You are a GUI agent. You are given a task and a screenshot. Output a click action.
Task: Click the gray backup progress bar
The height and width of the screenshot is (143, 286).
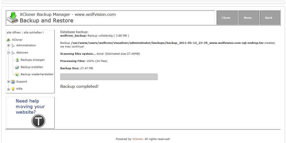point(109,77)
